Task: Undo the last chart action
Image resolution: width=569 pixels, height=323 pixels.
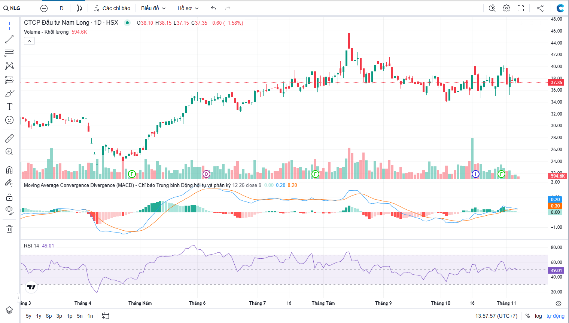Action: [x=214, y=8]
